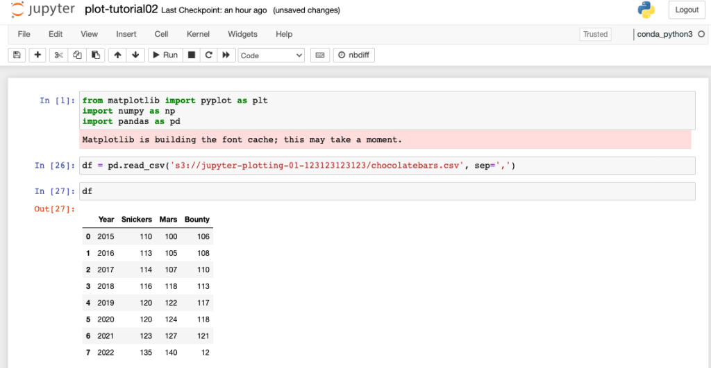Open the Widgets menu
This screenshot has height=368, width=711.
242,34
